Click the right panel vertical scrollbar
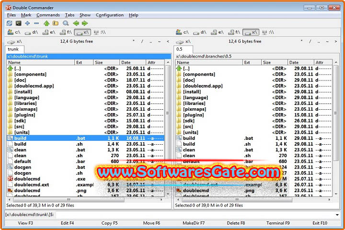 click(336, 128)
